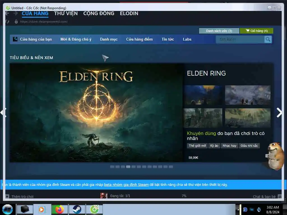Open the black box app in taskbar
Viewport: 287px width, 215px height.
pyautogui.click(x=25, y=209)
